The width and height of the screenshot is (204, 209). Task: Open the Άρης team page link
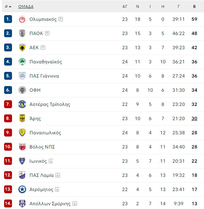click(35, 118)
